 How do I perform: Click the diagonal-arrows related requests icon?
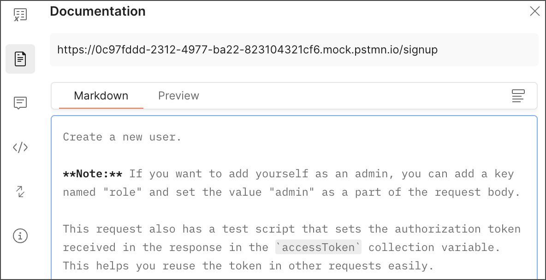click(20, 192)
